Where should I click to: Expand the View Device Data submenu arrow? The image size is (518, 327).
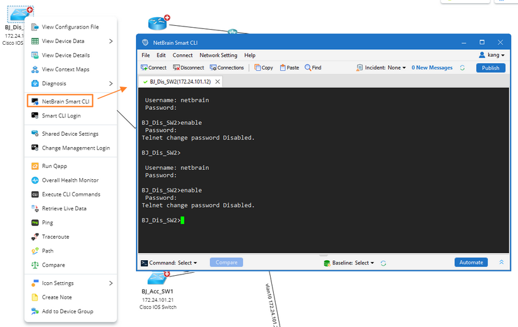[111, 41]
